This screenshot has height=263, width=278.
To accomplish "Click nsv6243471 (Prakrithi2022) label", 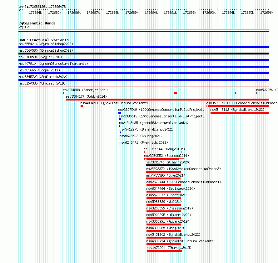I will (x=144, y=142).
